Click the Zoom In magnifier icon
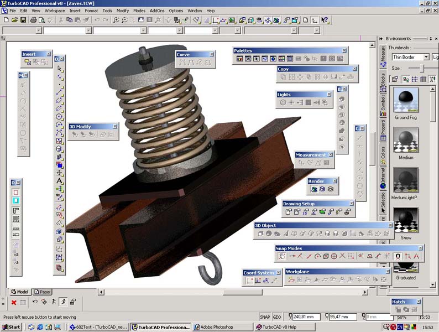The height and width of the screenshot is (332, 439). pyautogui.click(x=116, y=20)
